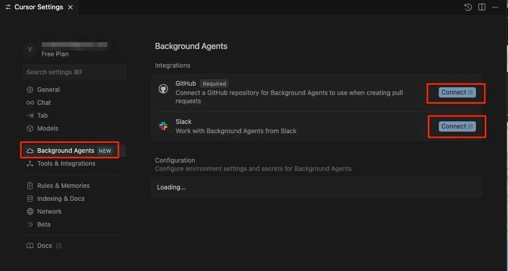508x271 pixels.
Task: Connect the Slack integration
Action: (457, 126)
